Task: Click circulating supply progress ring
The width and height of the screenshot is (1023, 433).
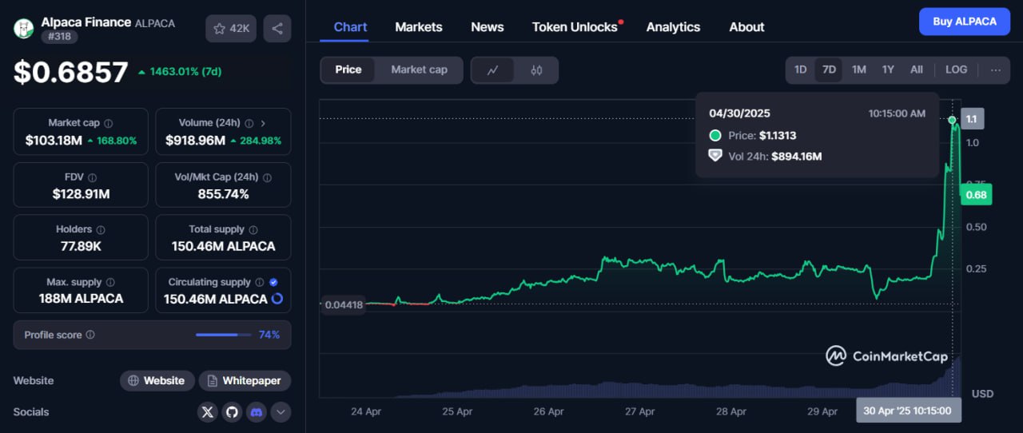Action: (x=277, y=299)
